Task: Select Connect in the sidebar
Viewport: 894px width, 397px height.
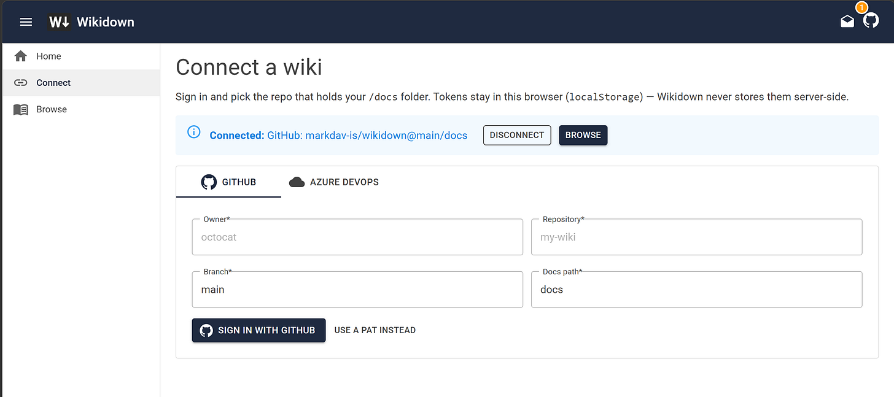Action: [80, 82]
